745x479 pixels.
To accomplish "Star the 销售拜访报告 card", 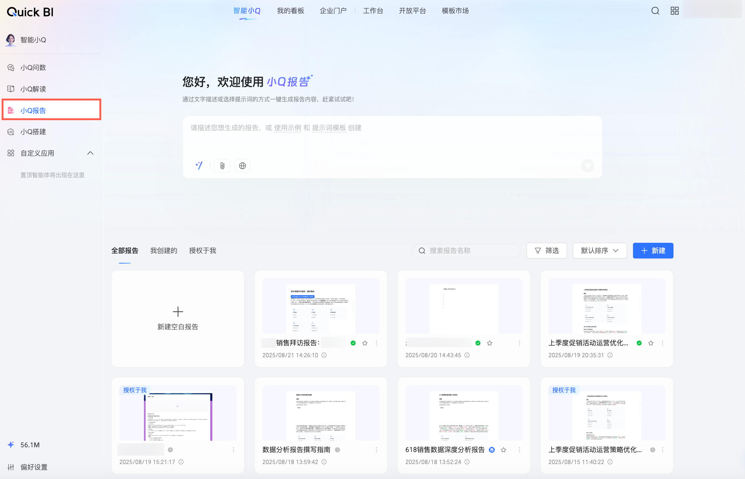I will point(365,343).
